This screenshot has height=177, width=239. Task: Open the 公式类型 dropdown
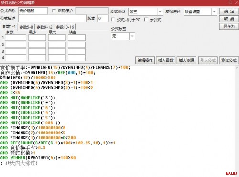coord(160,11)
